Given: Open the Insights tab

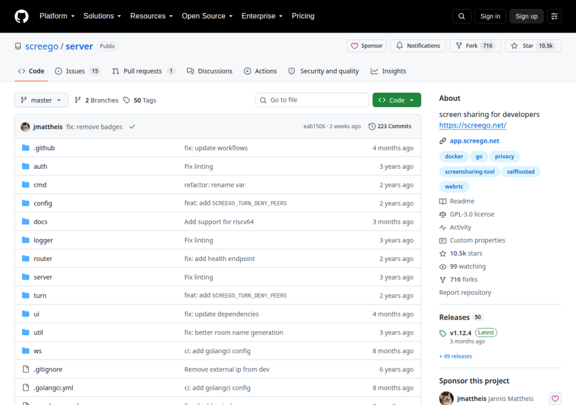Looking at the screenshot, I should tap(388, 71).
